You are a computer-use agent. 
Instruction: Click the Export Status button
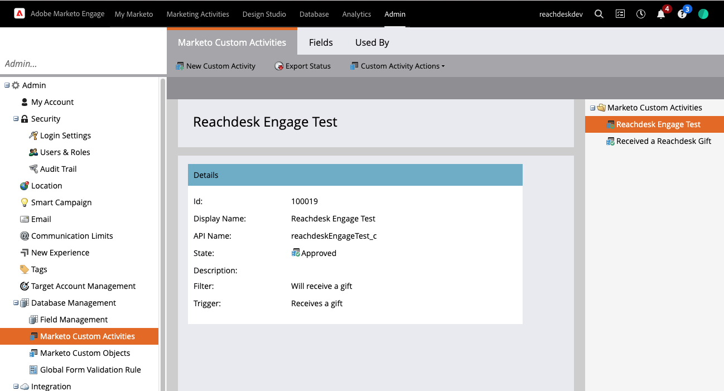coord(303,66)
